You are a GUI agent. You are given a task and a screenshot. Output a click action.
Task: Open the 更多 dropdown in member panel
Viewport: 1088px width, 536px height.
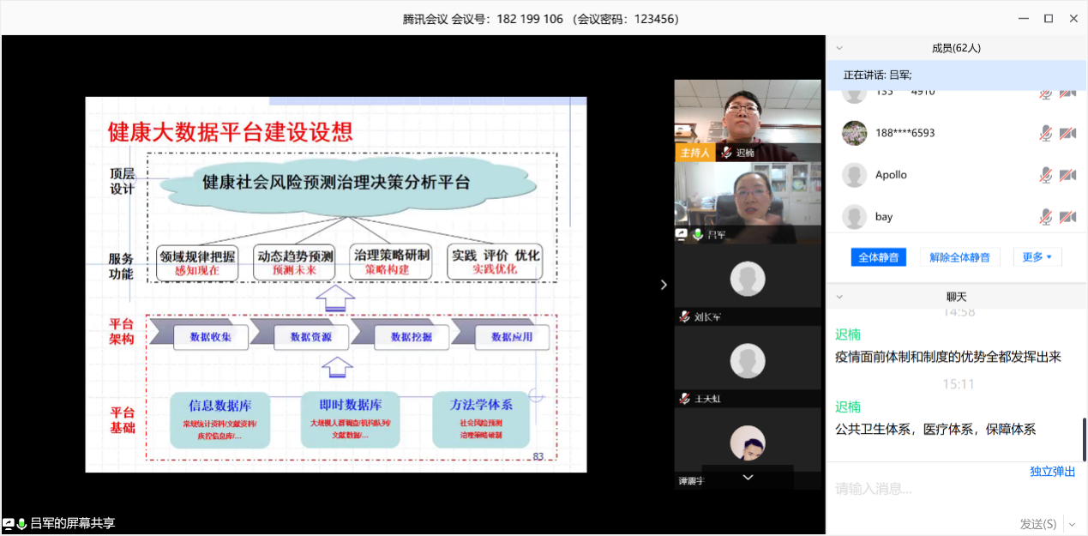pyautogui.click(x=1037, y=257)
